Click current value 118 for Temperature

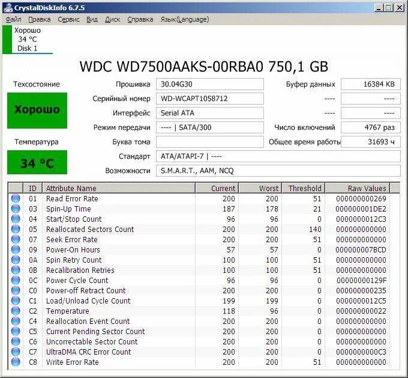click(x=229, y=311)
